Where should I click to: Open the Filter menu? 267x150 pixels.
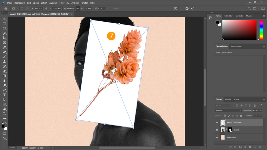tap(62, 3)
